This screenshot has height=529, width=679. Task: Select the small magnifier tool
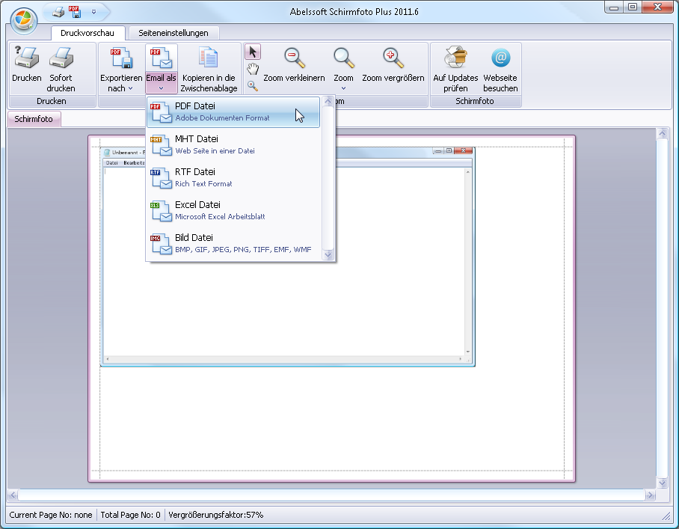[x=253, y=86]
